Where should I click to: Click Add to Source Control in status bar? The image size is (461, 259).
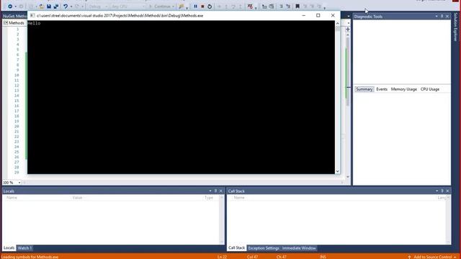[x=432, y=257]
